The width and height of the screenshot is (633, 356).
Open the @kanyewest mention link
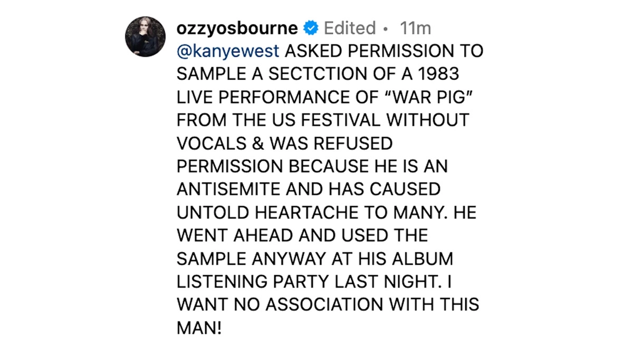pyautogui.click(x=229, y=52)
